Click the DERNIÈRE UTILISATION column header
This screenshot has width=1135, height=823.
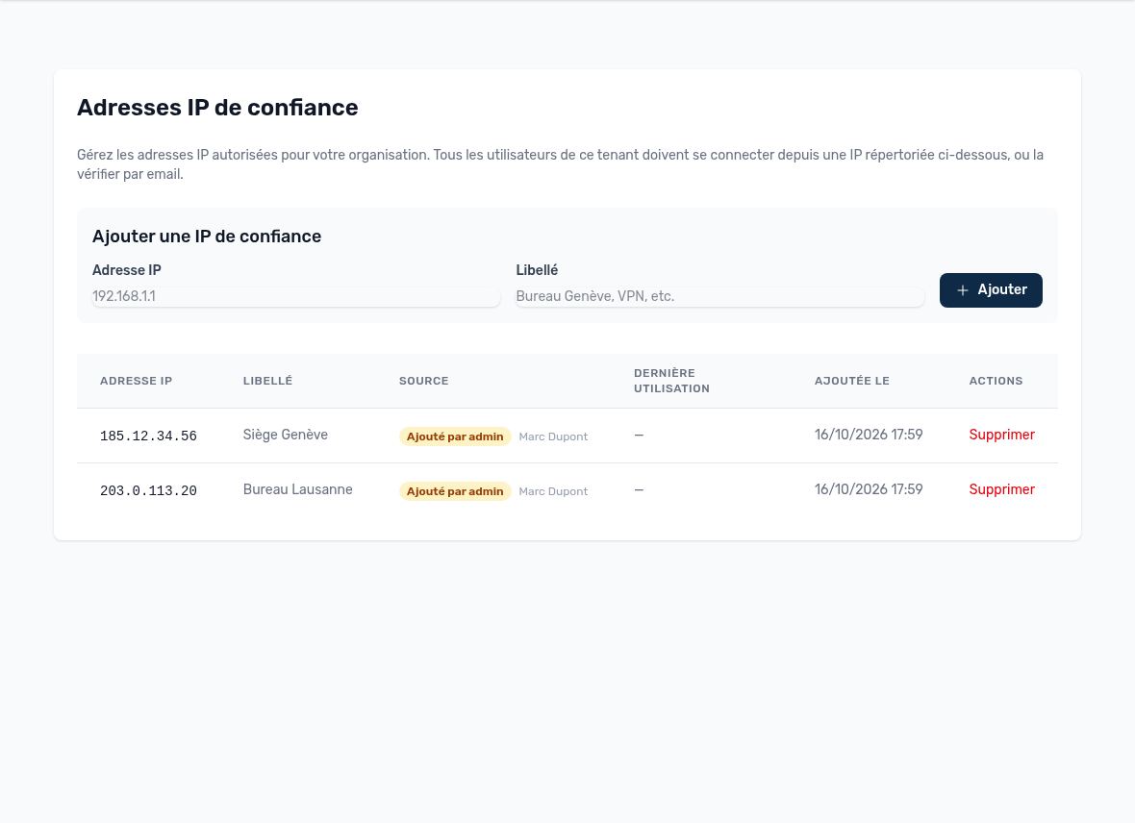pyautogui.click(x=671, y=381)
